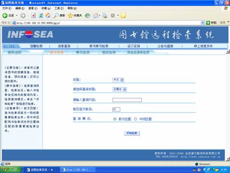Click the IE Forward arrow button
This screenshot has height=173, width=230.
pos(23,15)
